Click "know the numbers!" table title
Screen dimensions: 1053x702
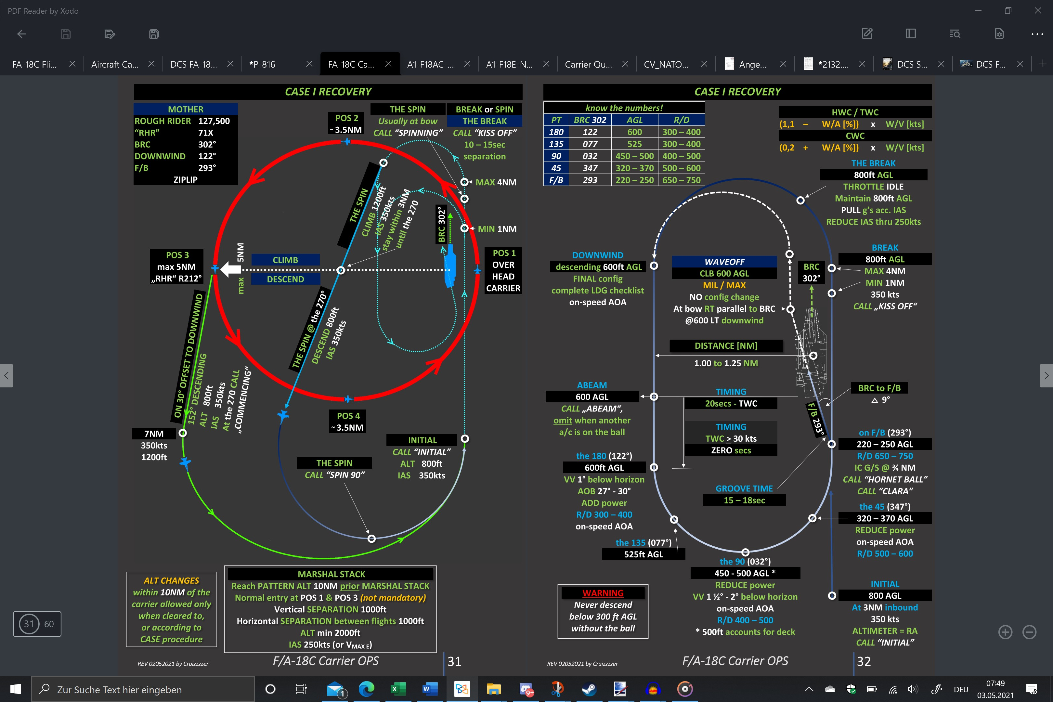pos(624,108)
